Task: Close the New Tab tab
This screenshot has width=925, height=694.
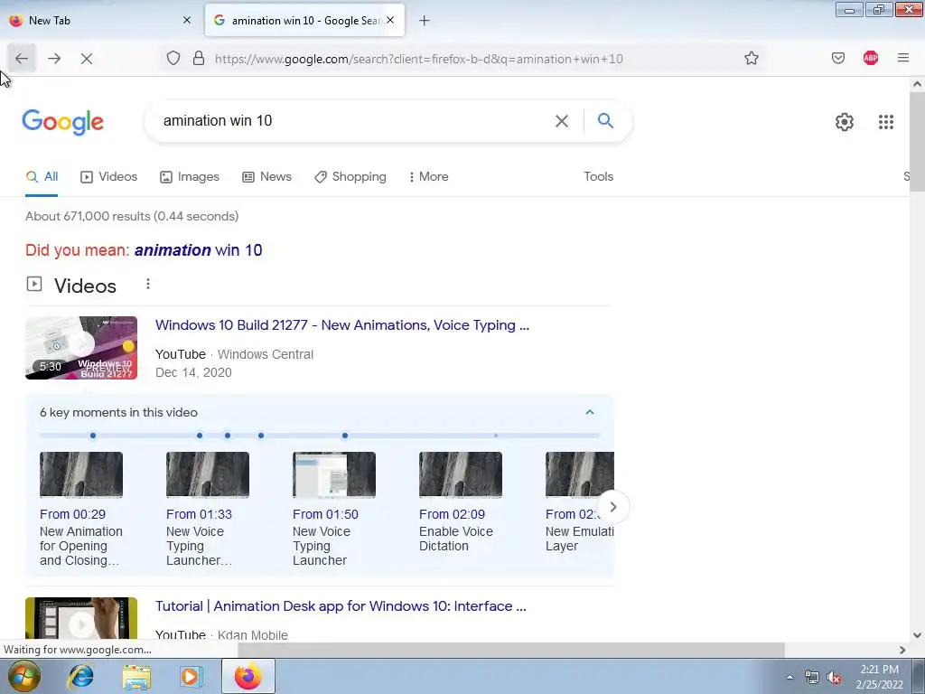Action: coord(187,20)
